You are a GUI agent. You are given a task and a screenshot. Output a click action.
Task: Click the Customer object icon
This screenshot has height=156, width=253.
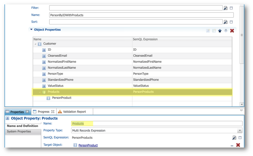[40, 44]
